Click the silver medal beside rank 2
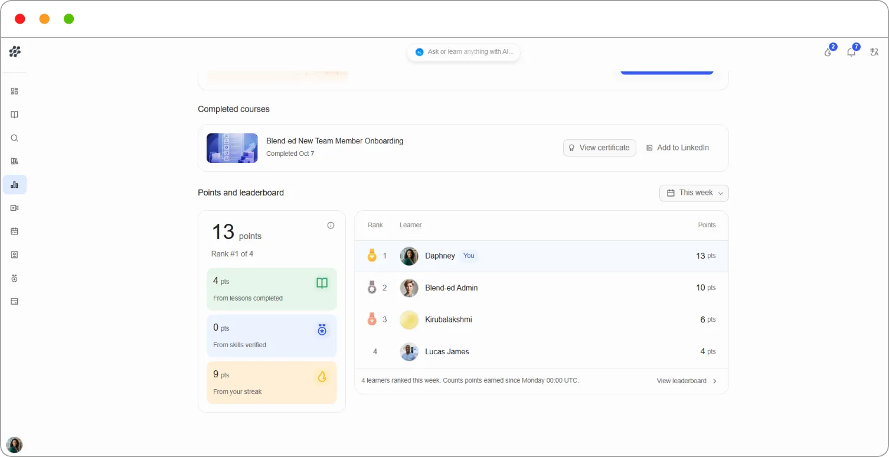This screenshot has width=889, height=457. (x=372, y=288)
